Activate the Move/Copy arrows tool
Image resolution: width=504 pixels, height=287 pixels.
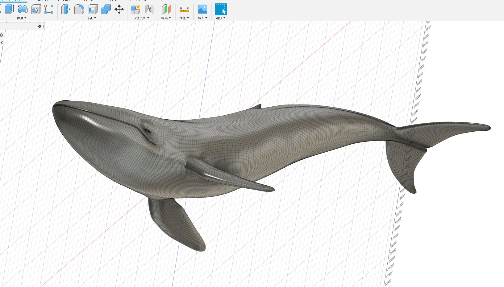point(119,9)
